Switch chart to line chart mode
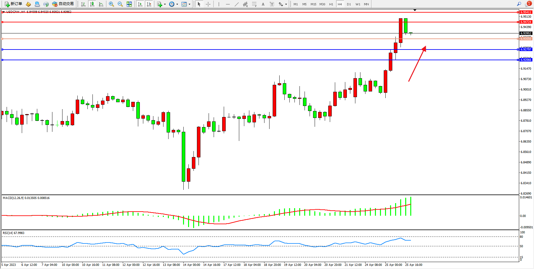 101,4
